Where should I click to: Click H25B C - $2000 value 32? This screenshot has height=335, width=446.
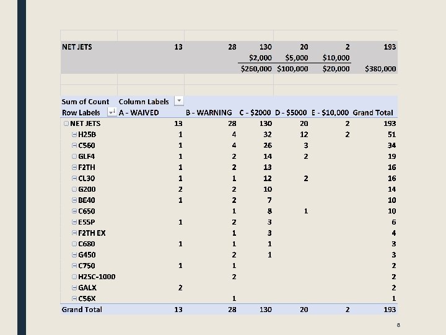coord(268,135)
